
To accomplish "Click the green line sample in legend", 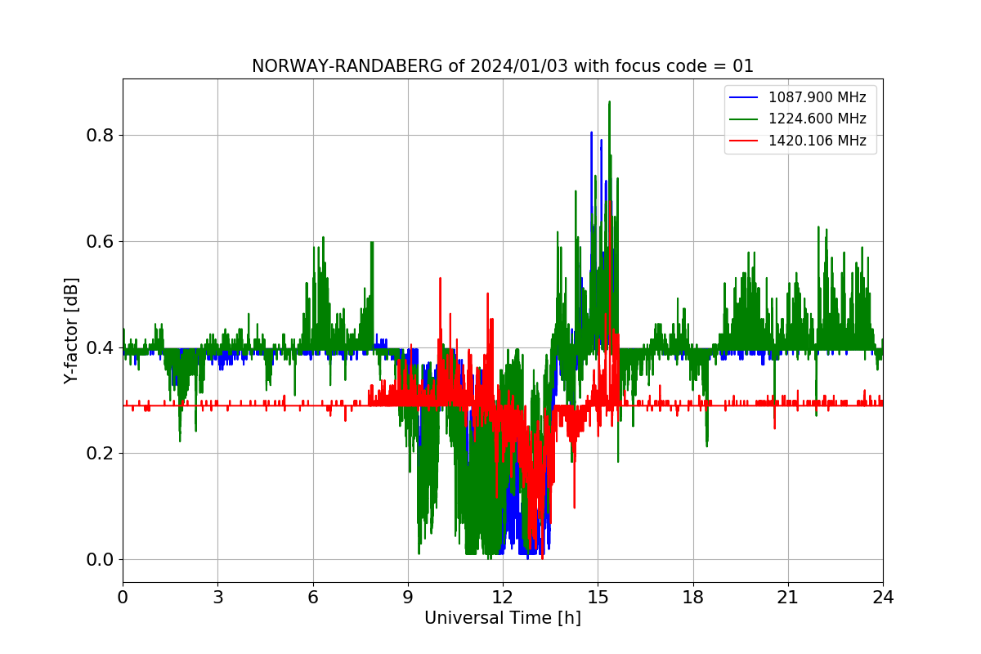I will tap(744, 119).
